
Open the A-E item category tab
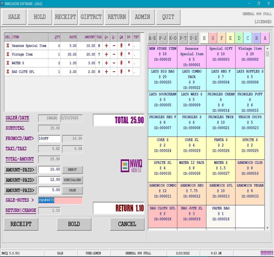(152, 38)
